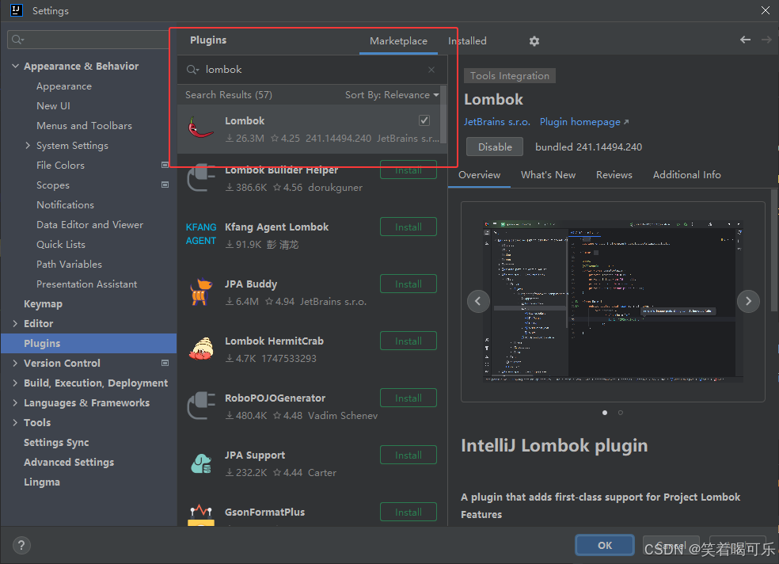Switch to the Installed tab
The width and height of the screenshot is (779, 564).
[x=467, y=41]
